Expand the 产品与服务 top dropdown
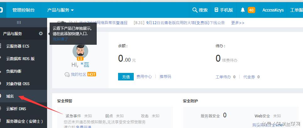Image resolution: width=303 pixels, height=128 pixels. 61,10
